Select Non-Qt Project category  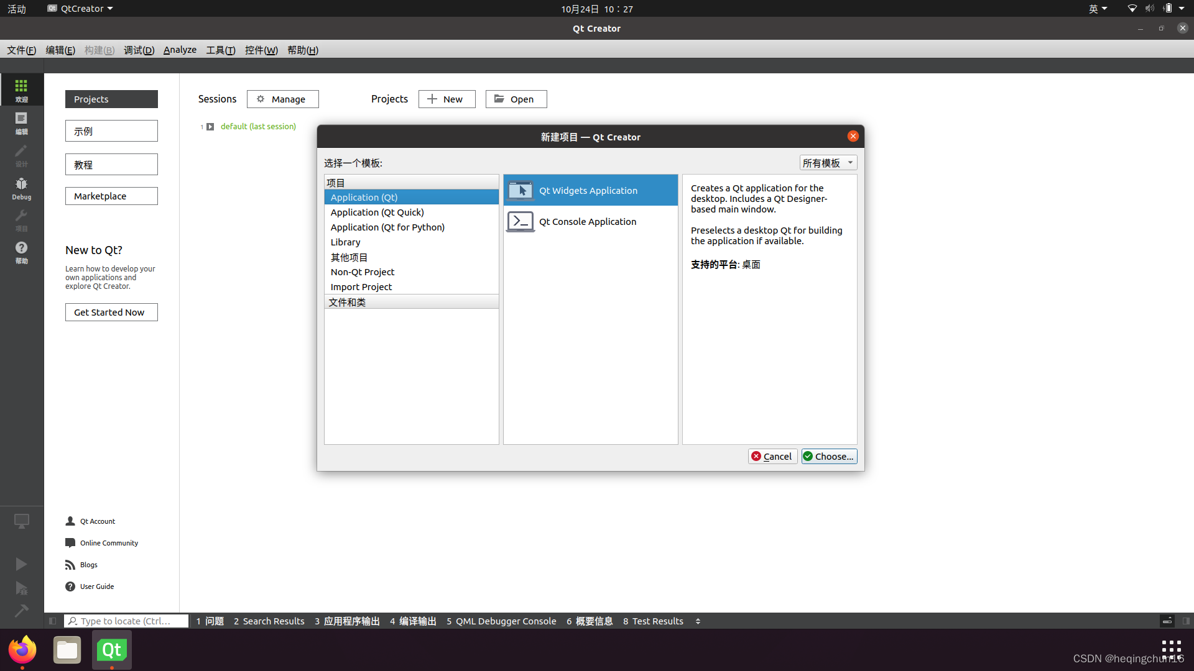click(411, 272)
